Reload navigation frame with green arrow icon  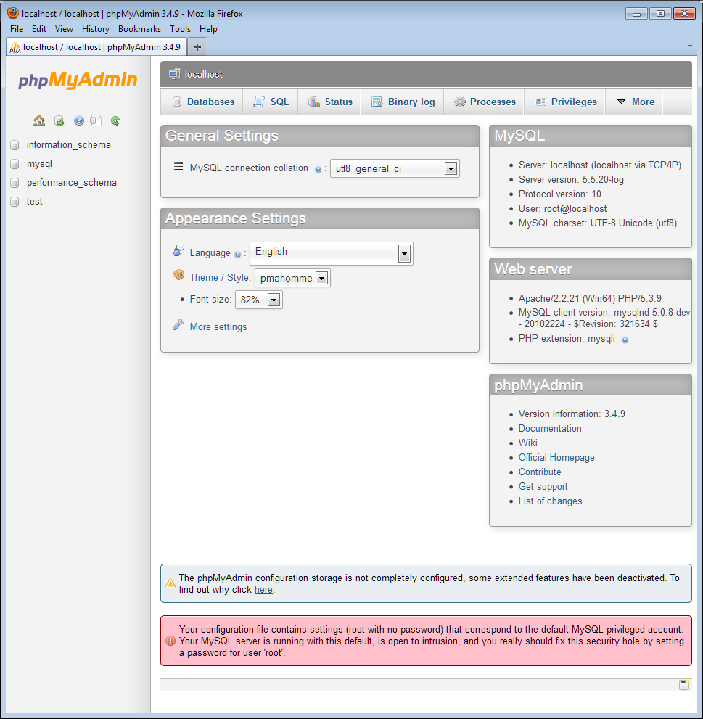[115, 120]
